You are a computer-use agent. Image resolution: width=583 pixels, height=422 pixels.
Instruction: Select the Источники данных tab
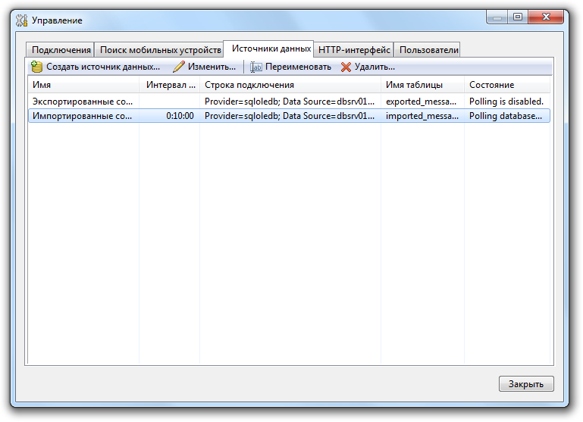pos(271,48)
